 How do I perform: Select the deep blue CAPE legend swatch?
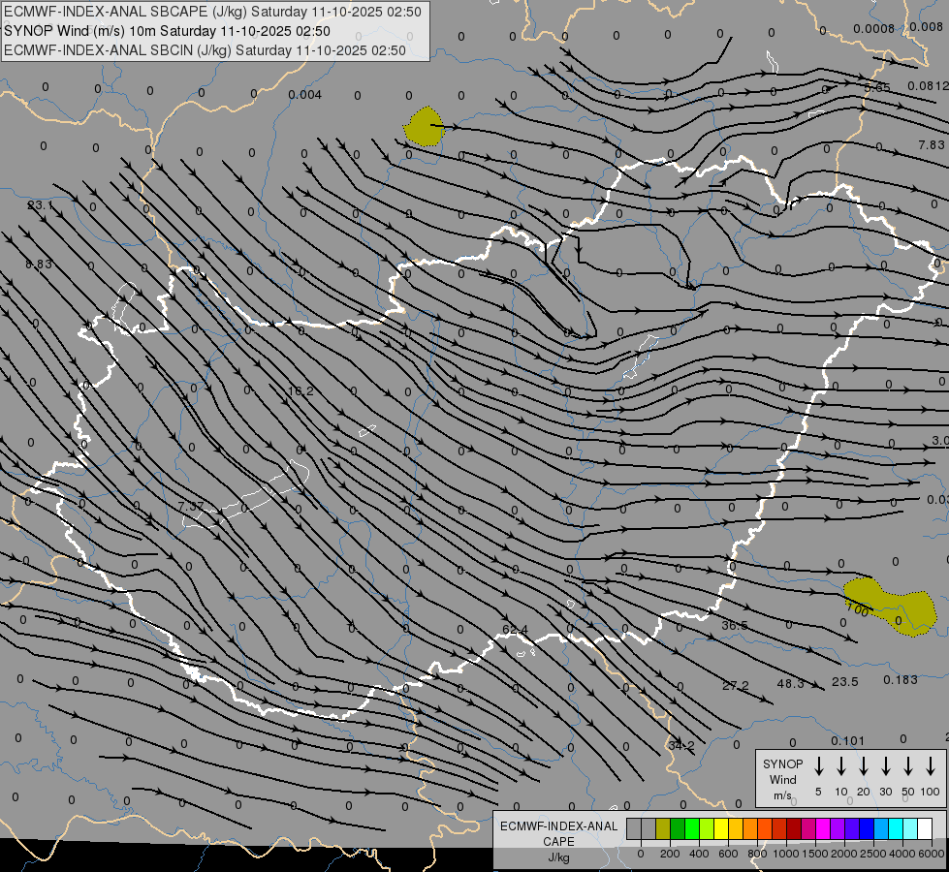coord(867,828)
